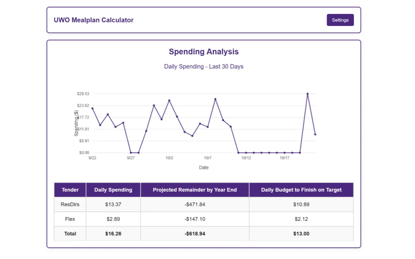Select the Daily Spending column header
415x259 pixels.
point(113,190)
